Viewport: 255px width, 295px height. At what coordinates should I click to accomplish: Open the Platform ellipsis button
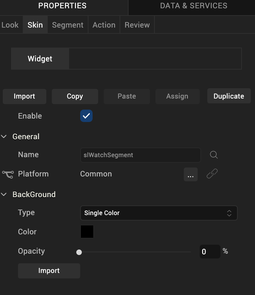click(190, 174)
